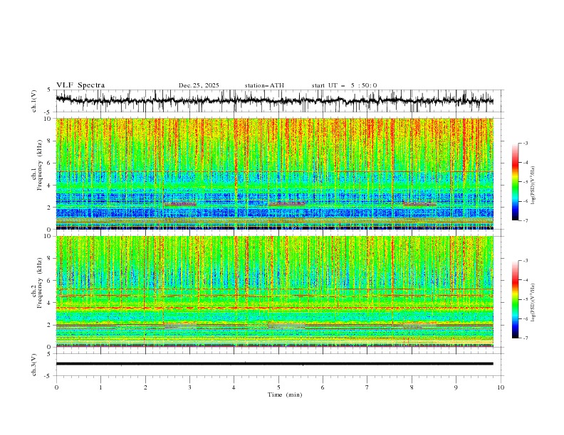564x435 pixels.
Task: Click the time axis tick label "7"
Action: [367, 387]
